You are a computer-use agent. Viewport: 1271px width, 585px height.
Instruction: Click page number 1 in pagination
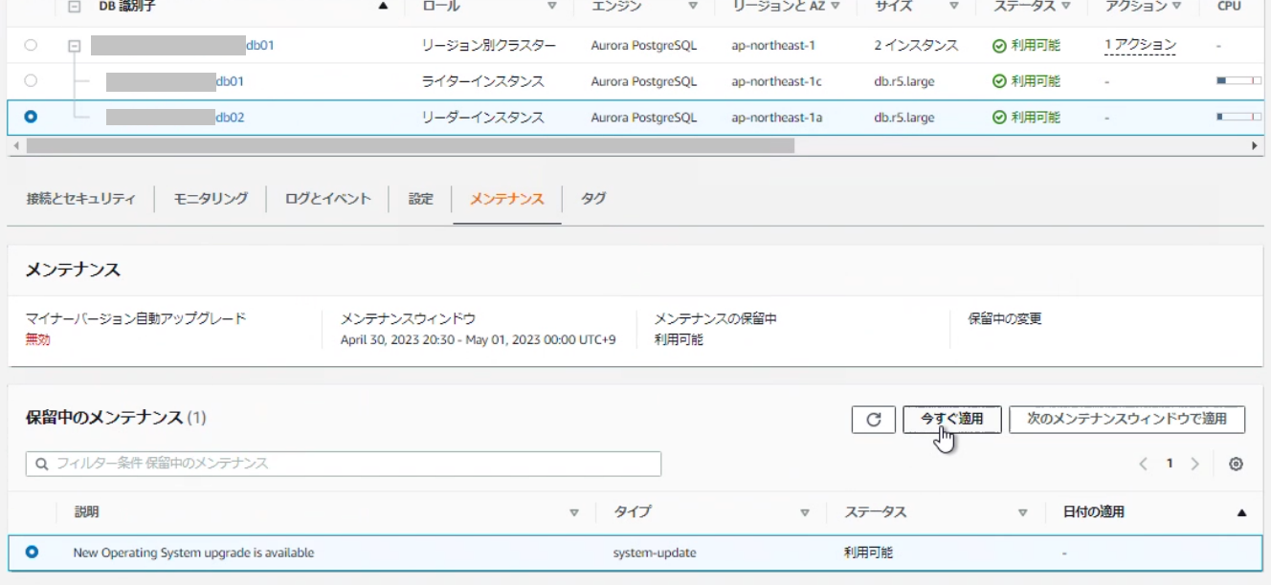pos(1169,464)
